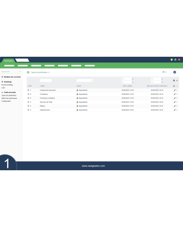This screenshot has height=227, width=183.
Task: Open record icon for Ref 2
Action: tap(28, 110)
